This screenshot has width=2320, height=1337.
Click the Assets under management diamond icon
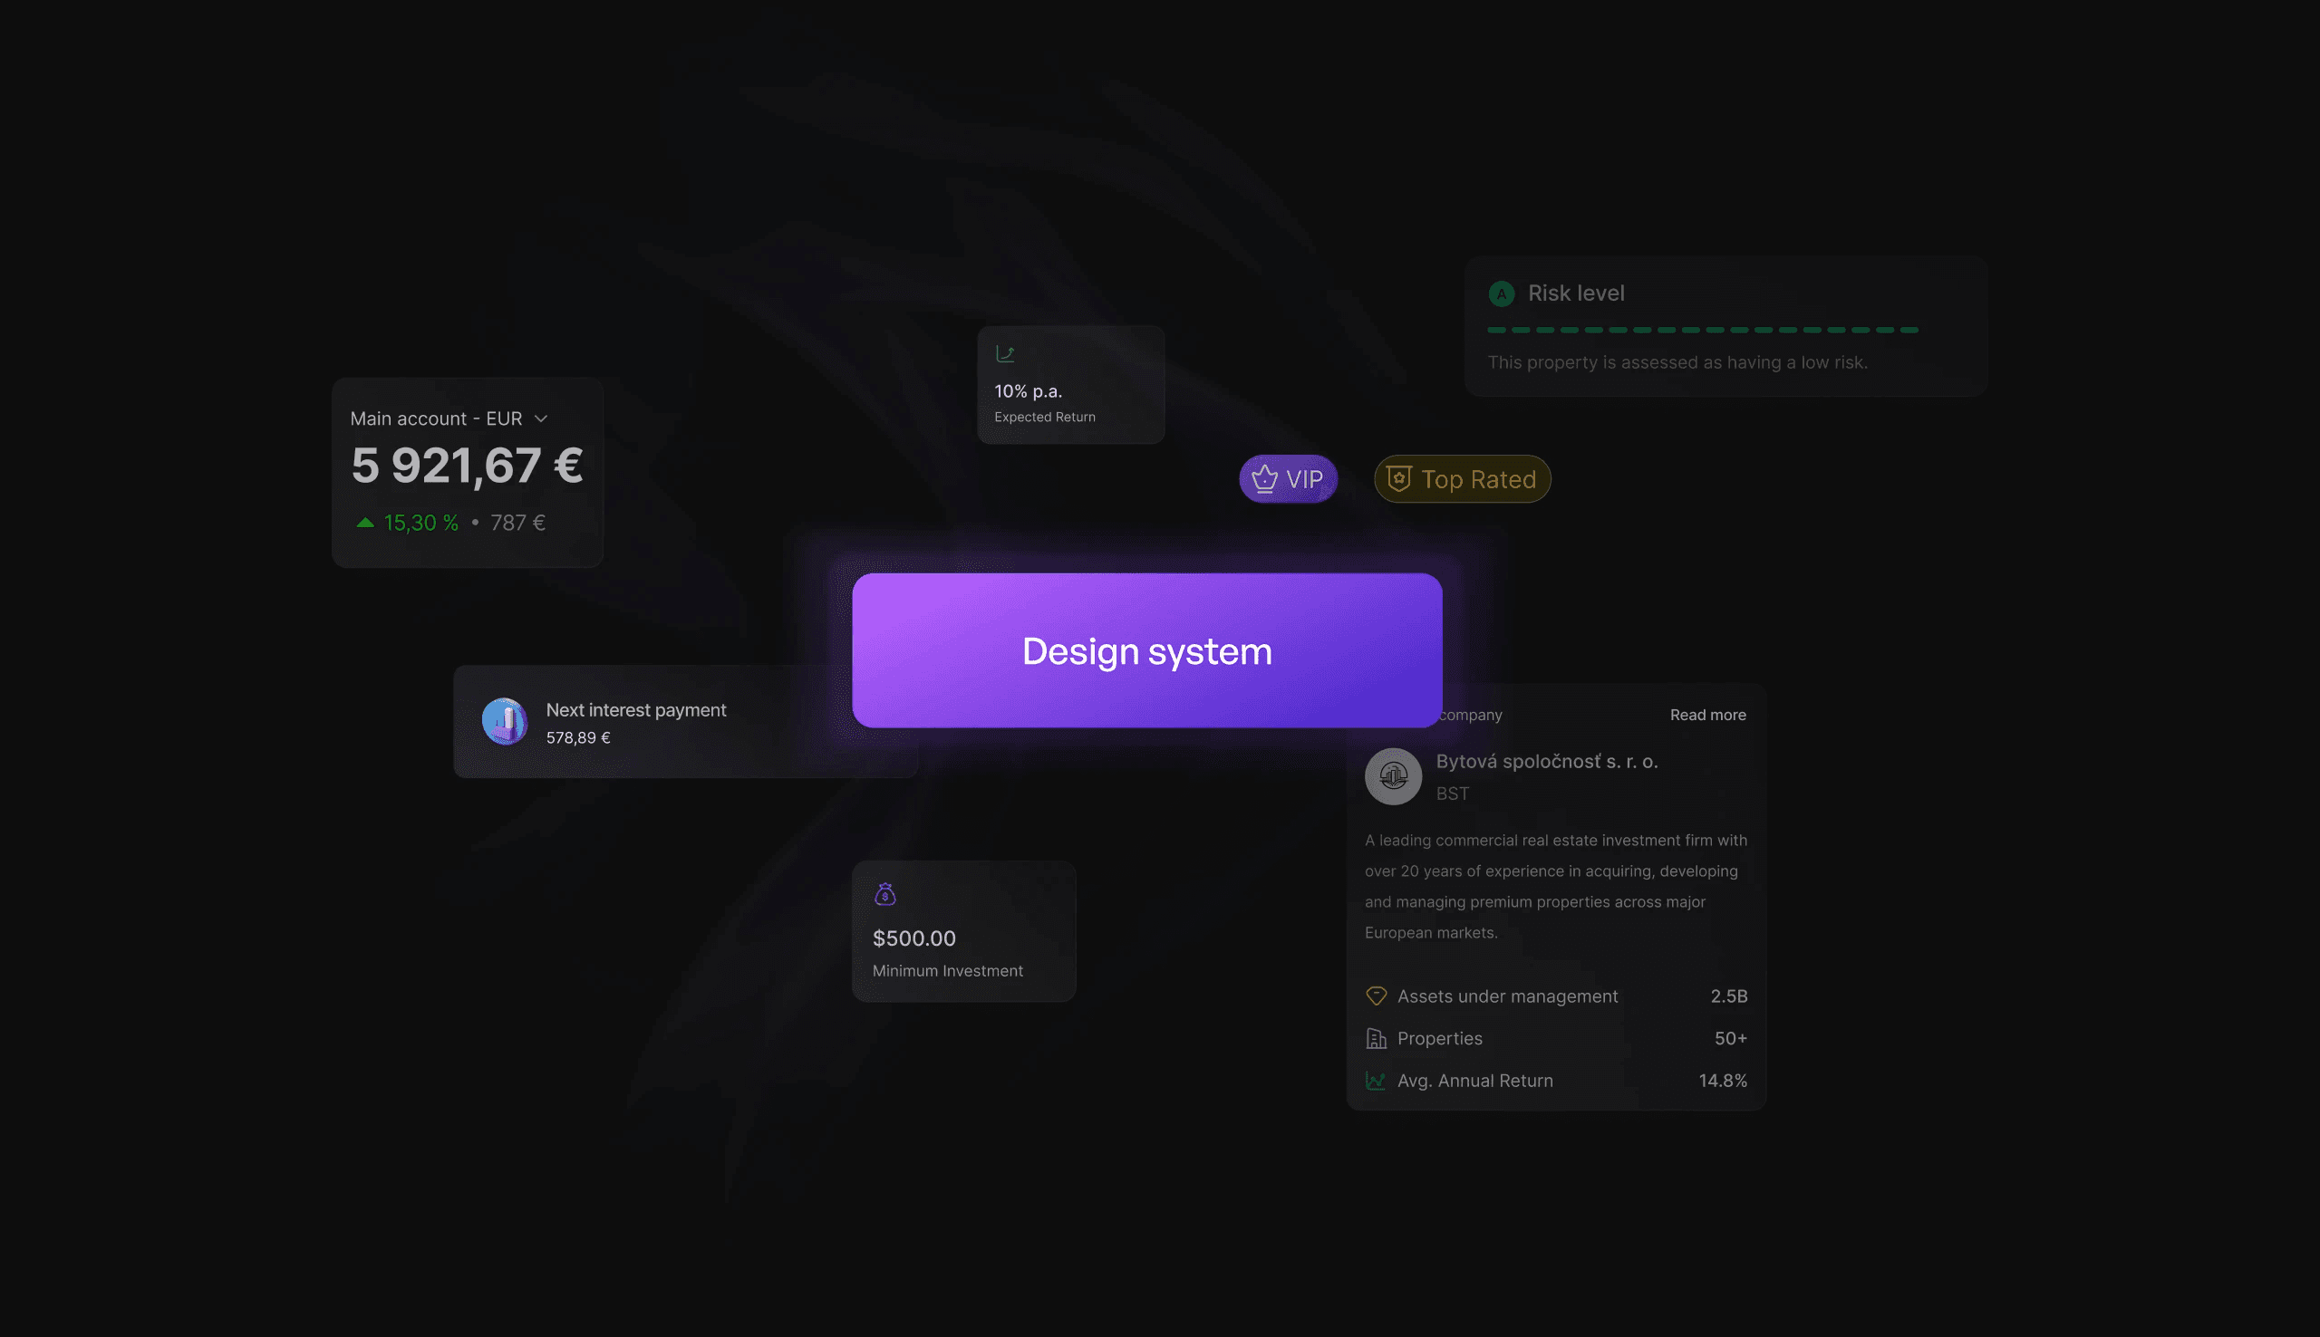pos(1375,996)
